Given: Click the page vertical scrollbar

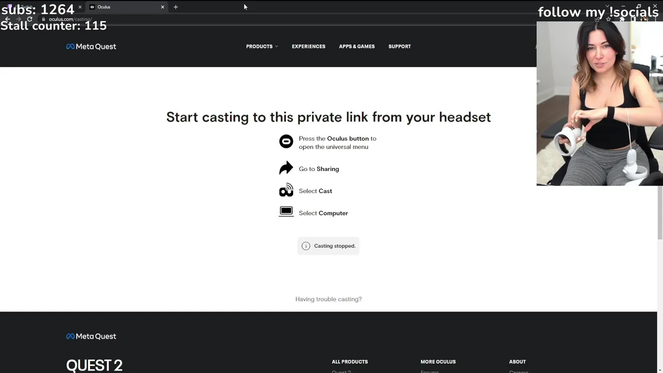Looking at the screenshot, I should [x=660, y=212].
